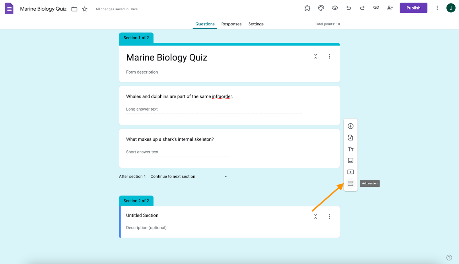Open Section 1 more options menu
Viewport: 459px width, 264px height.
coord(329,56)
